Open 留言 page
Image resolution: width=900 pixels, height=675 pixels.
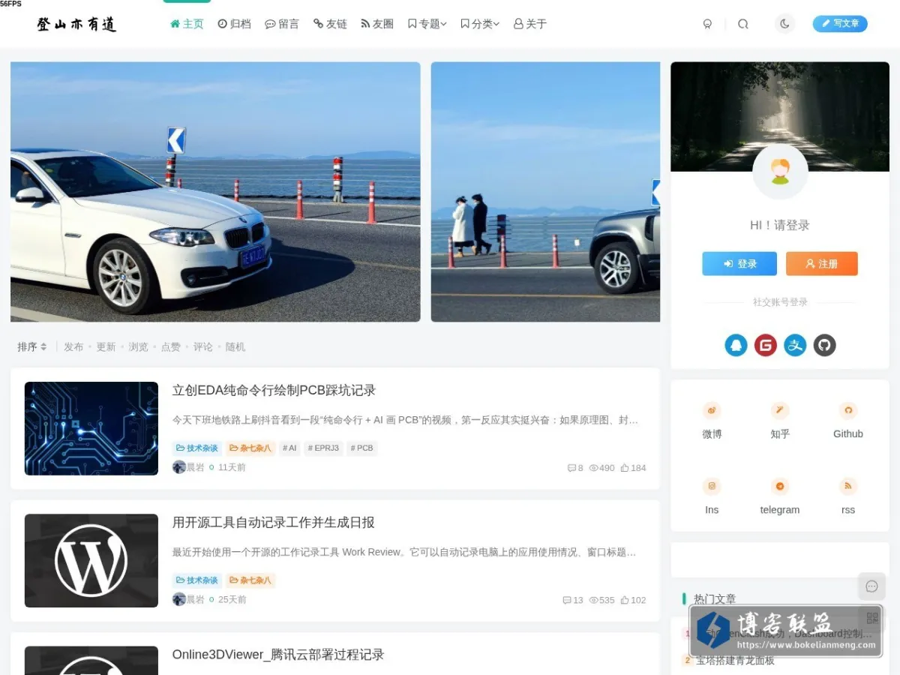point(282,24)
